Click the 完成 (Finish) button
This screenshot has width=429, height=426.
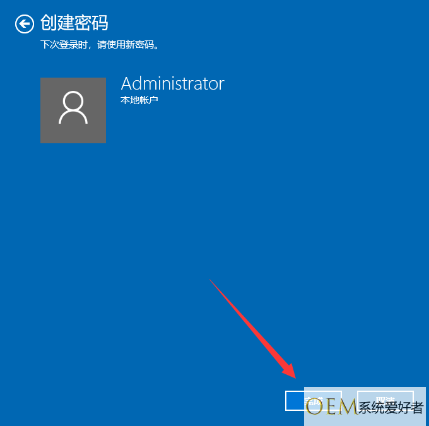tap(314, 401)
